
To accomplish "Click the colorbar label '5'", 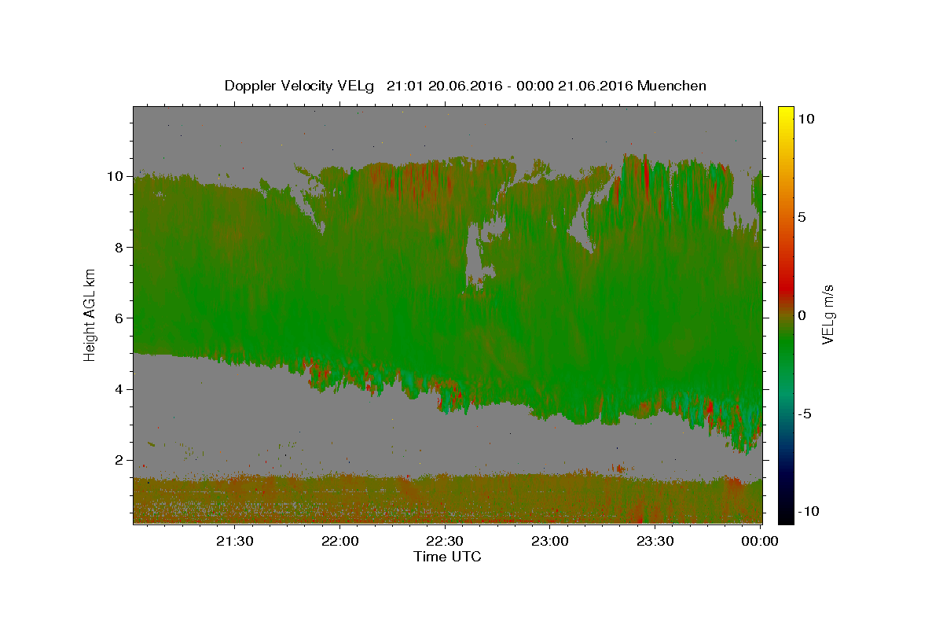I will [802, 217].
